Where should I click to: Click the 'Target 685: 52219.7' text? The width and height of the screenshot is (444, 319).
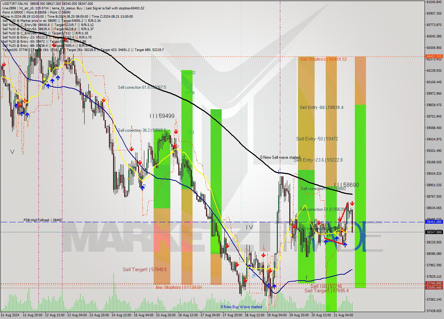point(149,50)
